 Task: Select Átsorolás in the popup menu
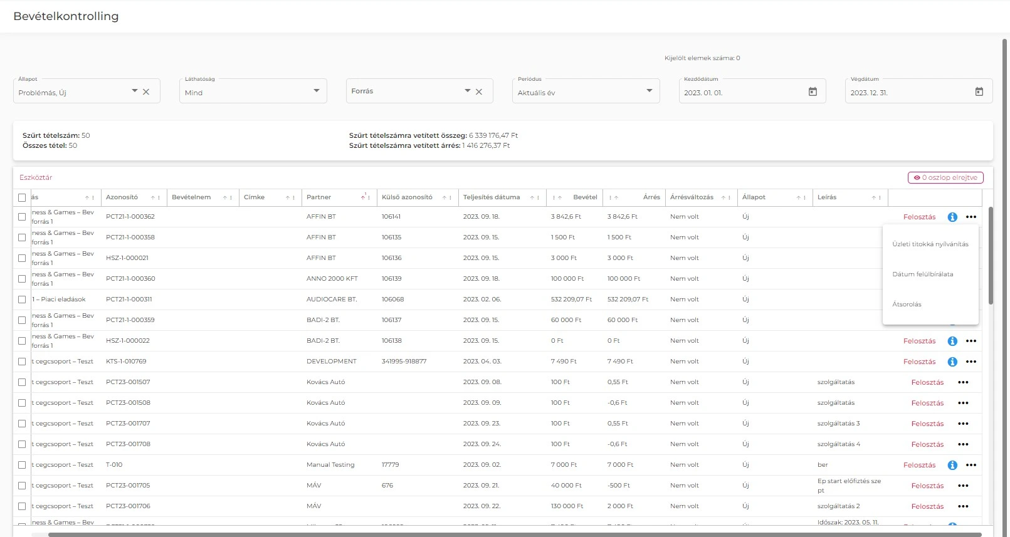(x=907, y=305)
